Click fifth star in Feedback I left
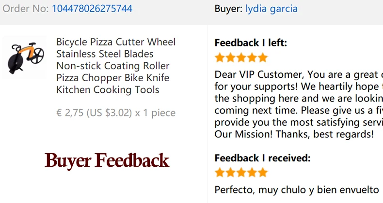Image resolution: width=383 pixels, height=203 pixels. pos(263,58)
